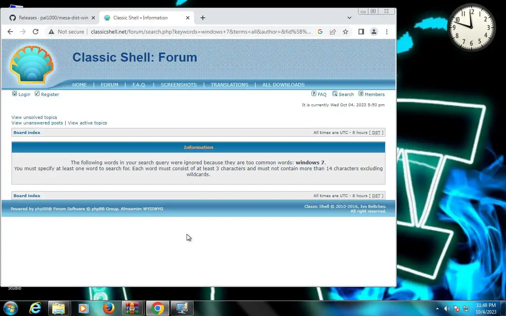Launch Internet Explorer from taskbar
The height and width of the screenshot is (316, 506).
[35, 308]
